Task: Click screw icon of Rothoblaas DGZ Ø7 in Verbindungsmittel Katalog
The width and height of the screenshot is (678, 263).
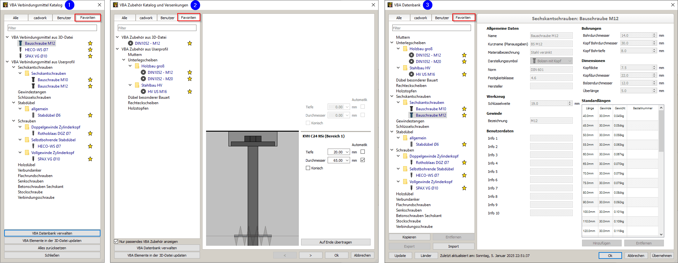Action: (x=33, y=134)
